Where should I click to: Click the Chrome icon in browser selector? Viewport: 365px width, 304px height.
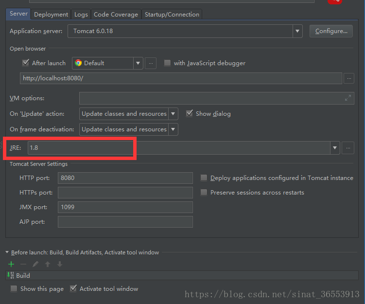tap(78, 63)
